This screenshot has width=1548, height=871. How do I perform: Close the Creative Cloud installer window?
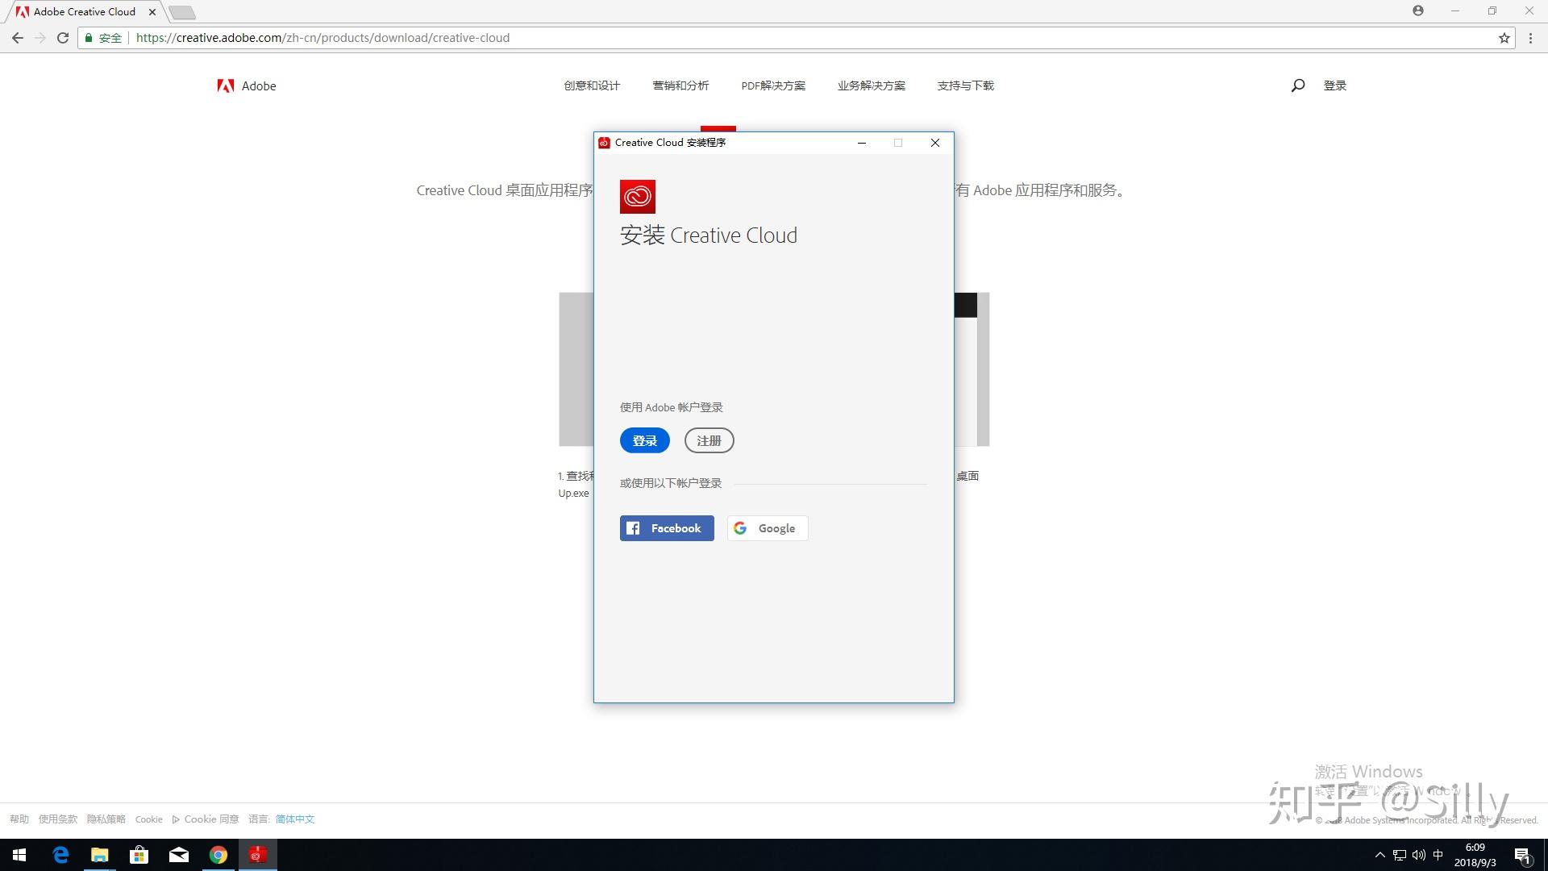pyautogui.click(x=935, y=143)
